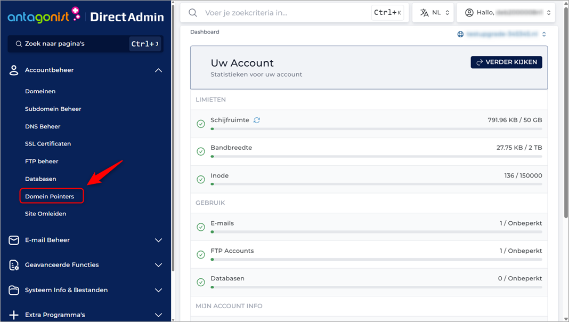Open SSL Certificaten in the sidebar
This screenshot has width=569, height=322.
[48, 144]
